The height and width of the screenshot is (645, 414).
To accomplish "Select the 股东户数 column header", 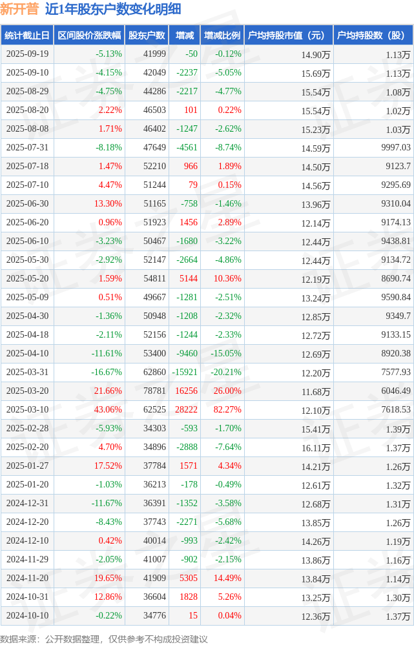I will (147, 36).
